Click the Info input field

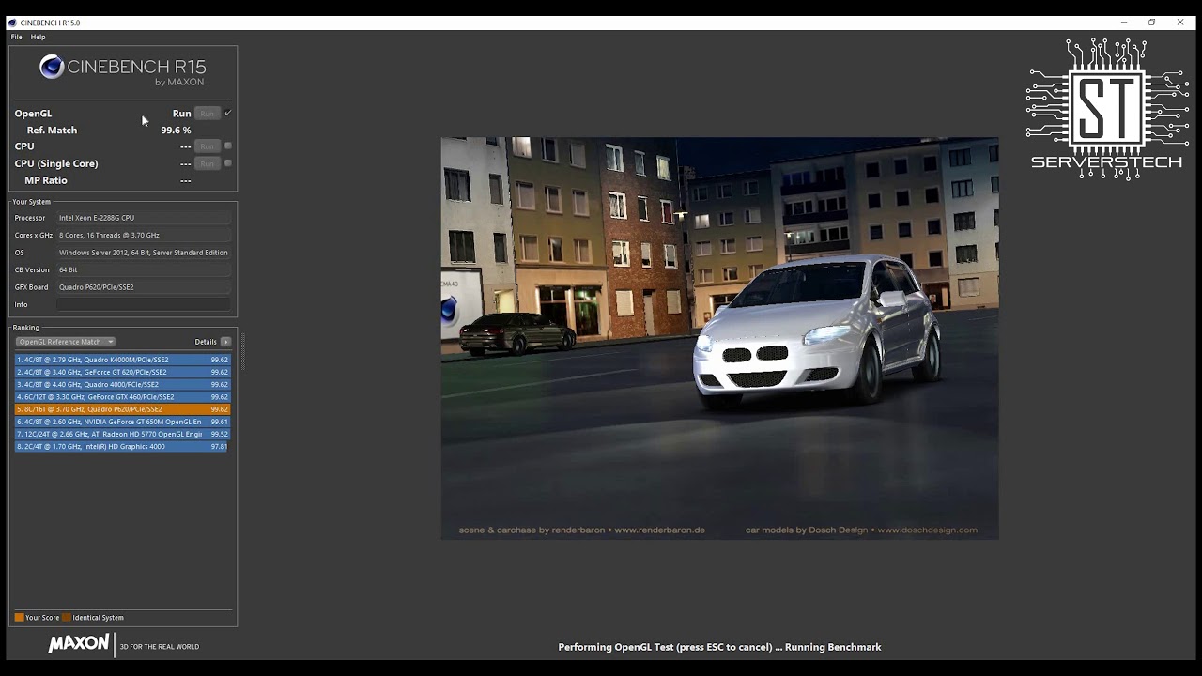click(x=143, y=304)
